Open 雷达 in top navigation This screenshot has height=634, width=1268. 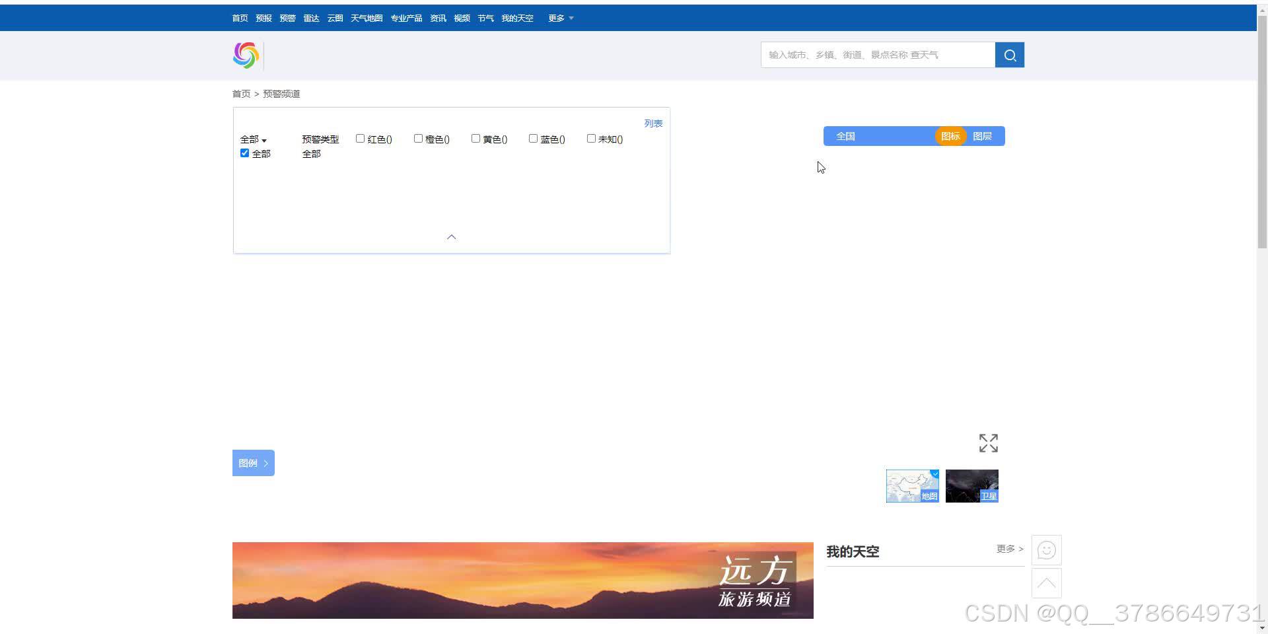coord(311,18)
